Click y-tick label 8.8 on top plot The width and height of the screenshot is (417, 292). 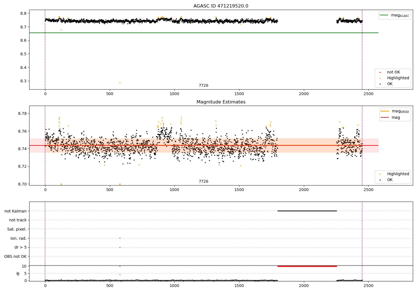pos(23,13)
